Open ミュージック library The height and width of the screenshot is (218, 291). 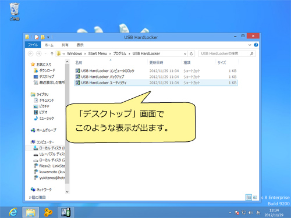click(x=44, y=118)
